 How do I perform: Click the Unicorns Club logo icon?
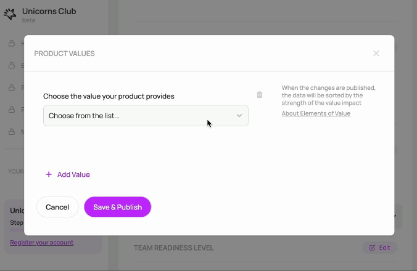click(x=10, y=14)
